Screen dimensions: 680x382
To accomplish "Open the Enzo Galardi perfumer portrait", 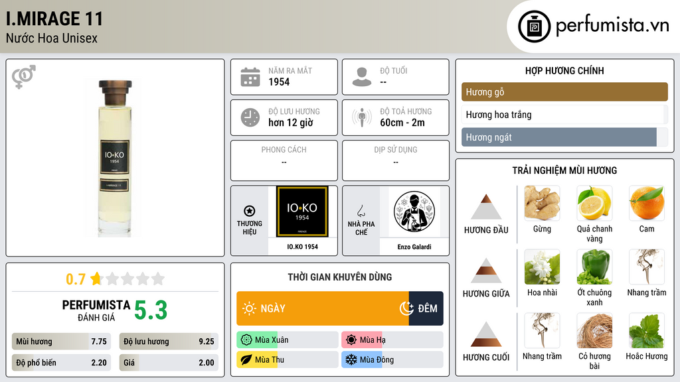I will [x=414, y=212].
